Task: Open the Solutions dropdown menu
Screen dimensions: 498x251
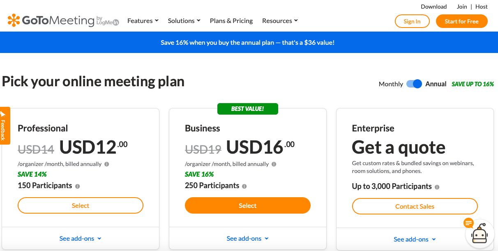Action: click(x=184, y=21)
